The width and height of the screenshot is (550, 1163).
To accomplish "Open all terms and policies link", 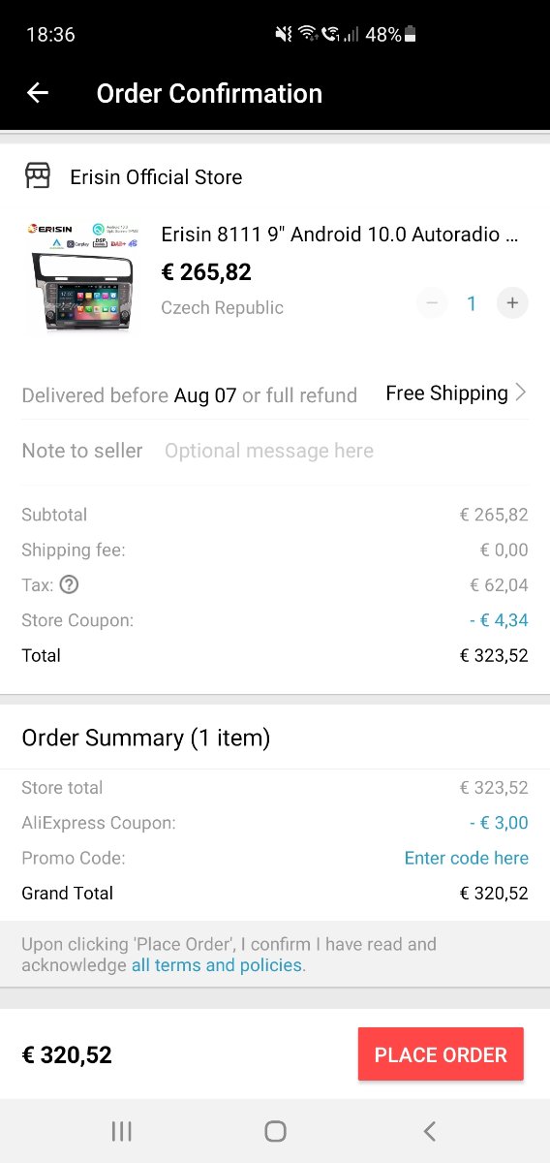I will 217,965.
